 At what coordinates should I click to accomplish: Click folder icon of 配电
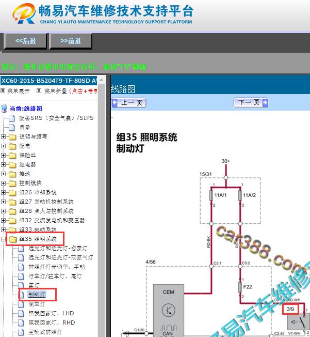[12, 146]
